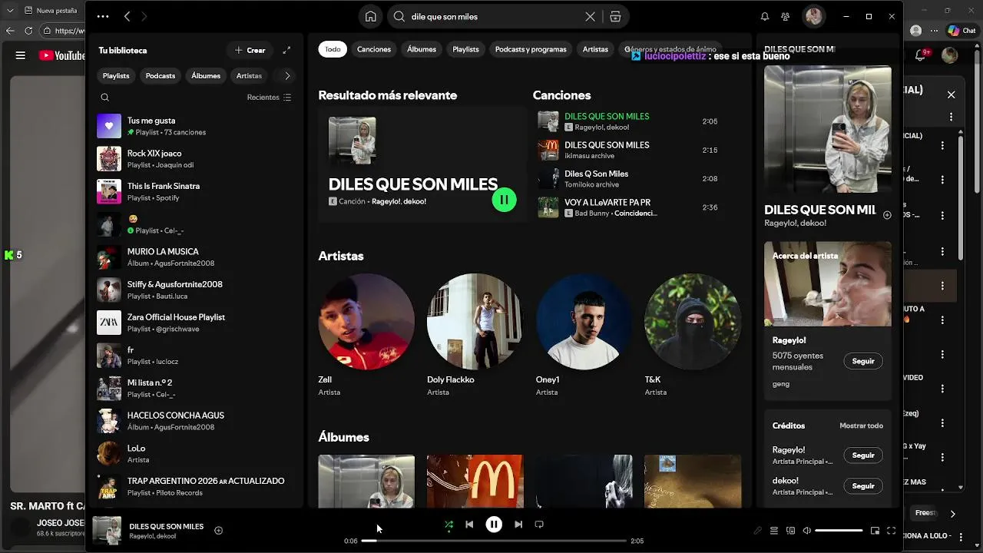Screen dimensions: 983x553
Task: Open Spotify notifications bell
Action: coord(764,16)
